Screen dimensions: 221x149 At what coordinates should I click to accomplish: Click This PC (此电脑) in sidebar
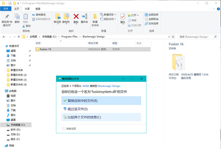pyautogui.click(x=13, y=91)
